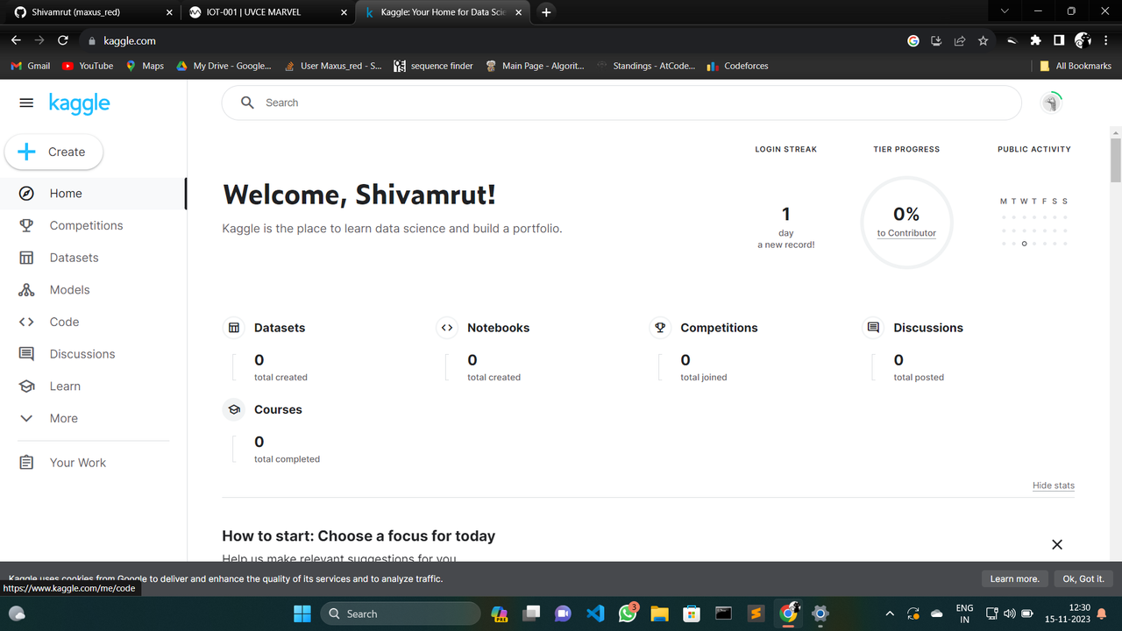
Task: Click the magnifier icon in Kaggle search
Action: pos(248,103)
